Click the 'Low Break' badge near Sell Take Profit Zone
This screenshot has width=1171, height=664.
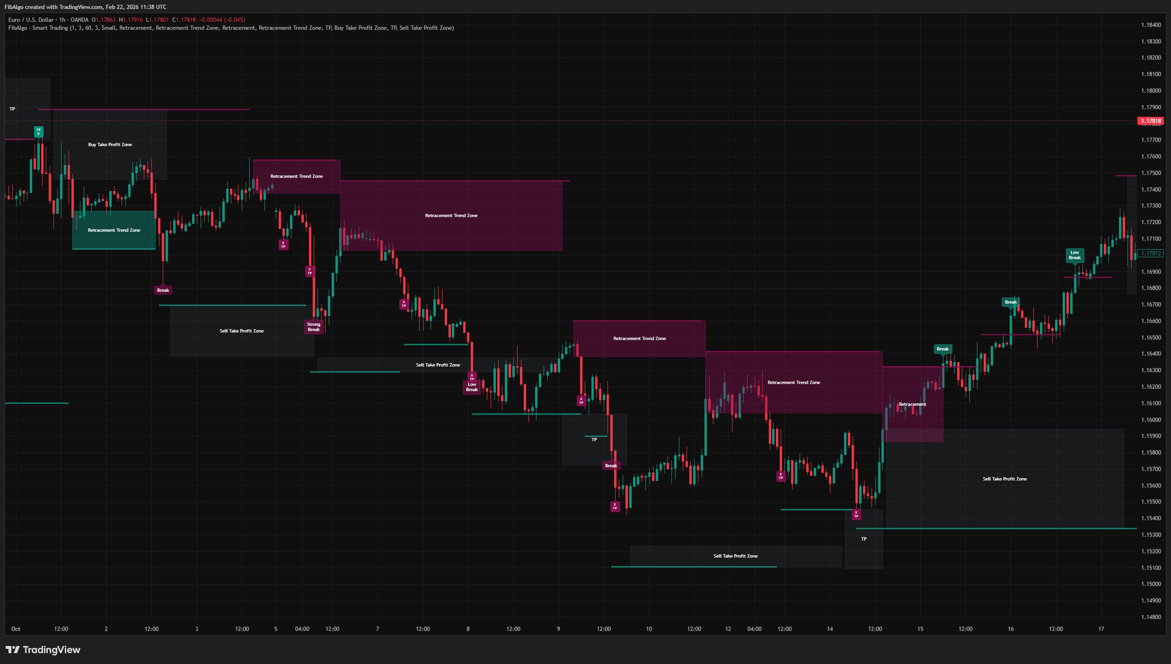[x=472, y=387]
